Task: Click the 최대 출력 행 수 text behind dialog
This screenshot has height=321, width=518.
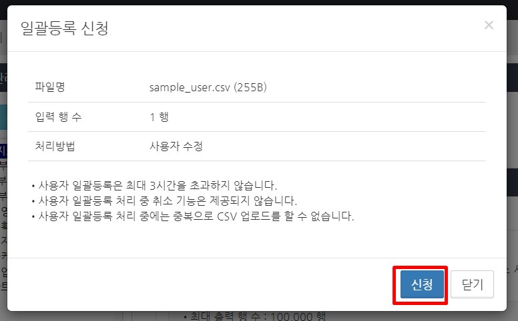Action: point(226,316)
